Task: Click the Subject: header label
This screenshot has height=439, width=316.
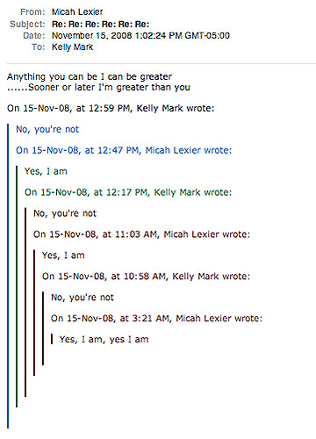Action: coord(27,24)
